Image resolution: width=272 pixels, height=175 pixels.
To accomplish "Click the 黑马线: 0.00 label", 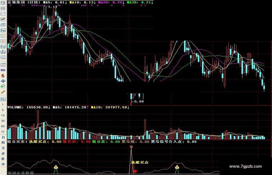I will tap(135, 142).
